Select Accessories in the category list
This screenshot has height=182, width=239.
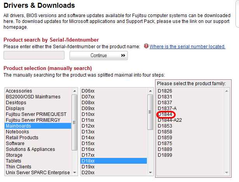pyautogui.click(x=38, y=91)
